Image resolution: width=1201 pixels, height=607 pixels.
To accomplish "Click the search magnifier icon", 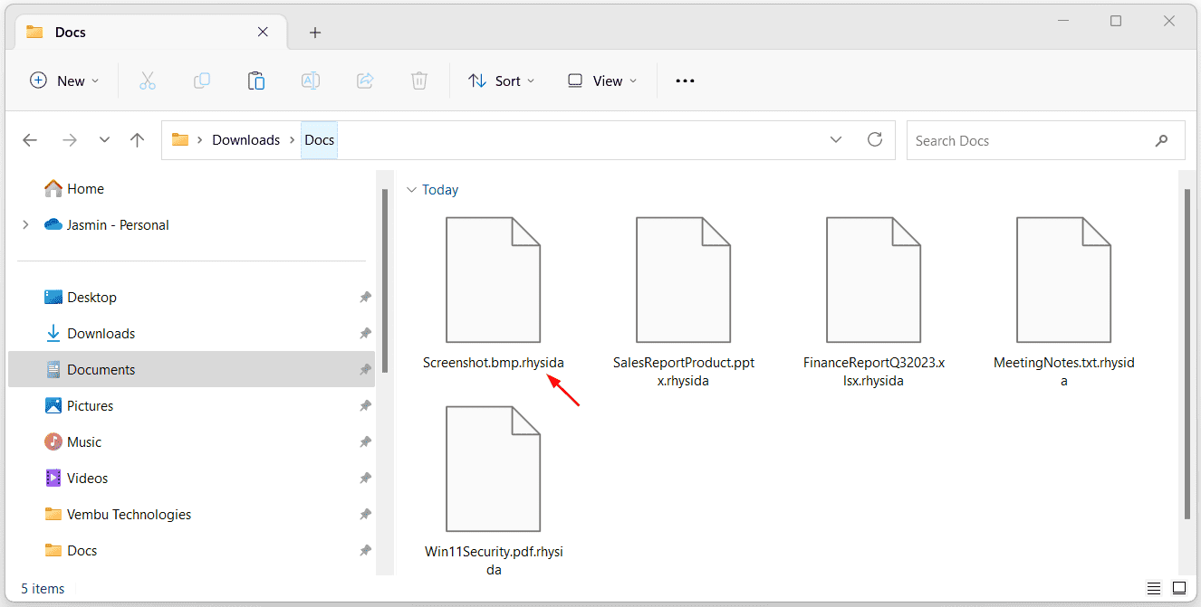I will tap(1162, 140).
